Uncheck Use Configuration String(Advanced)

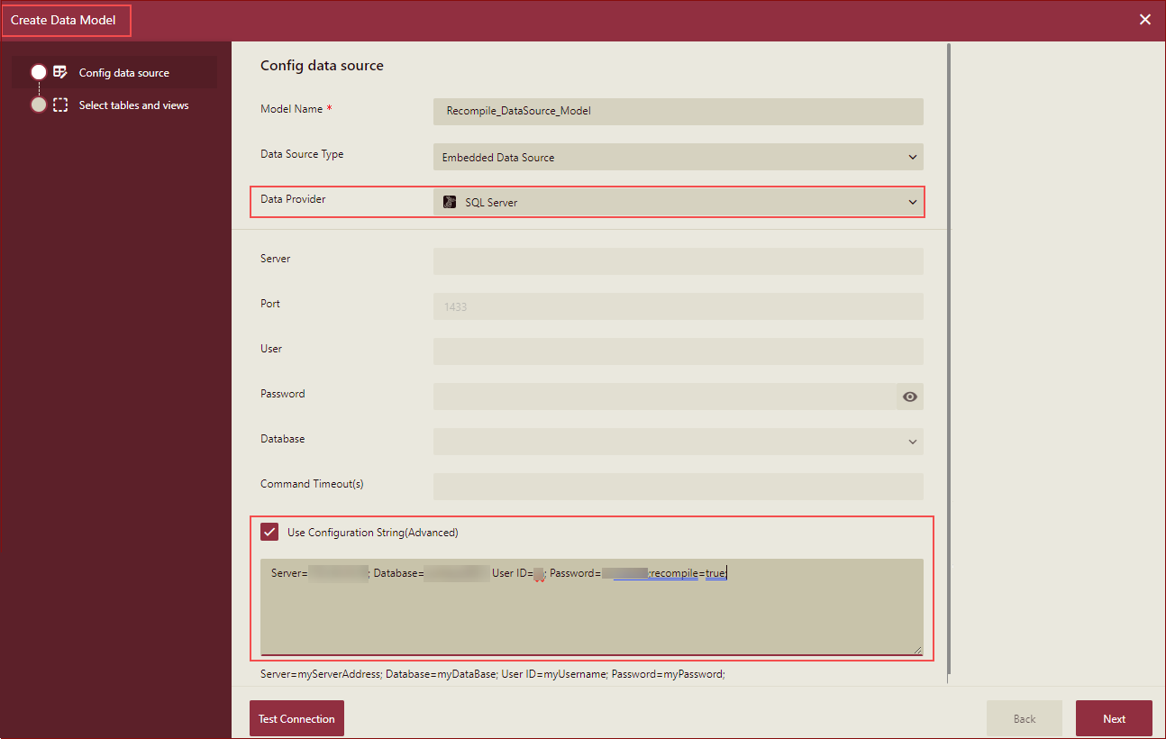click(x=269, y=532)
